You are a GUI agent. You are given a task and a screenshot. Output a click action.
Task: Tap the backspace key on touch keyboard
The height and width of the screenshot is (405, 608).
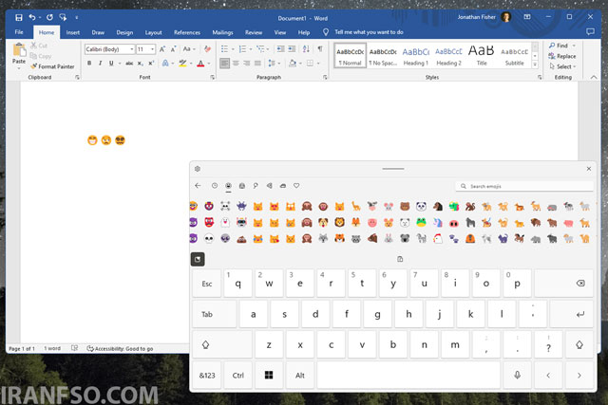click(x=563, y=284)
